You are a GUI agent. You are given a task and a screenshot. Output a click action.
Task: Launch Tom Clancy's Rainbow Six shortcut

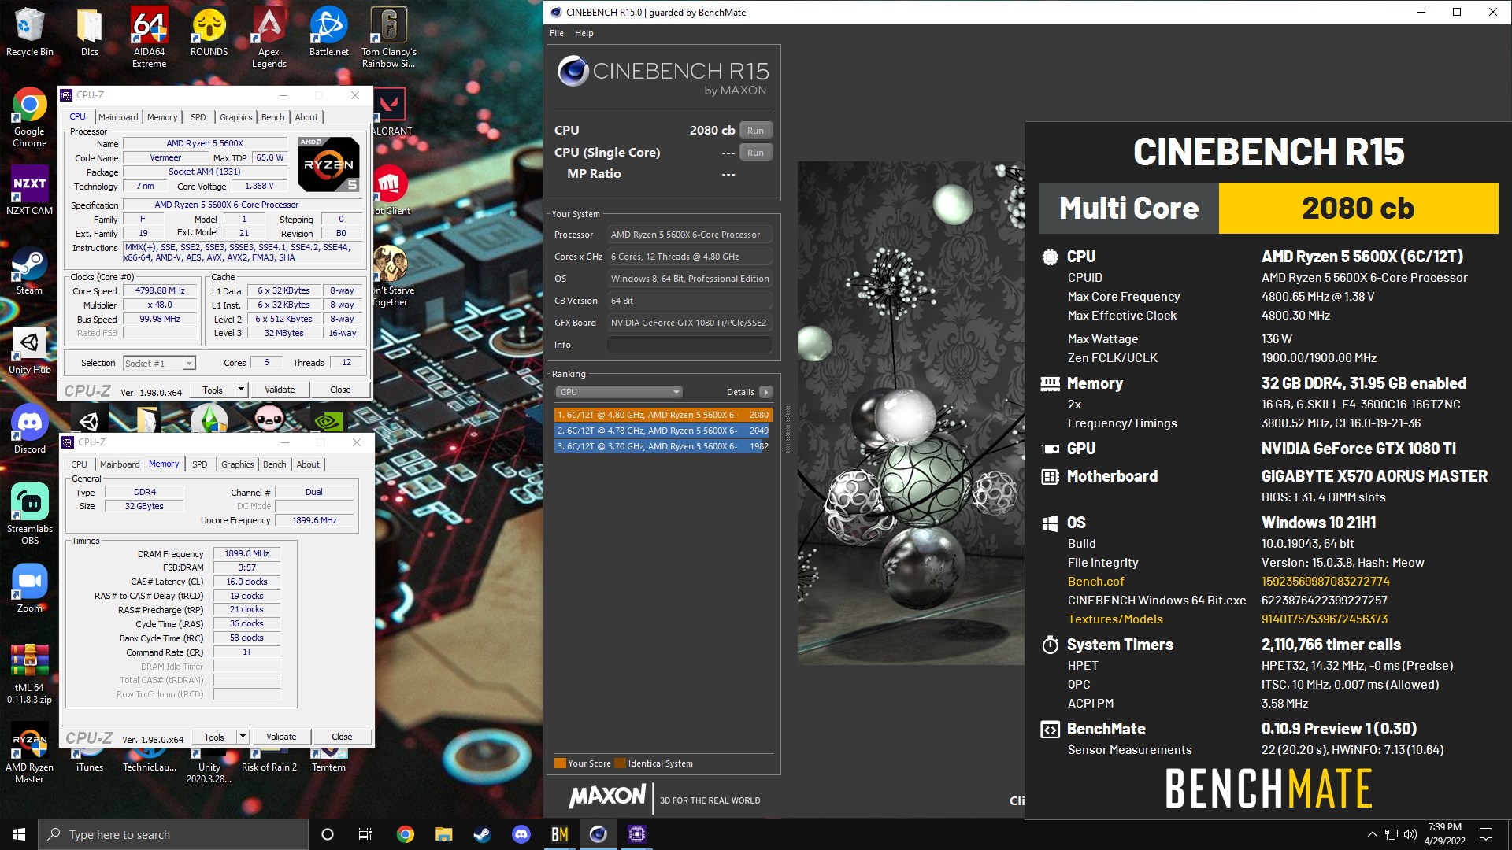[388, 37]
